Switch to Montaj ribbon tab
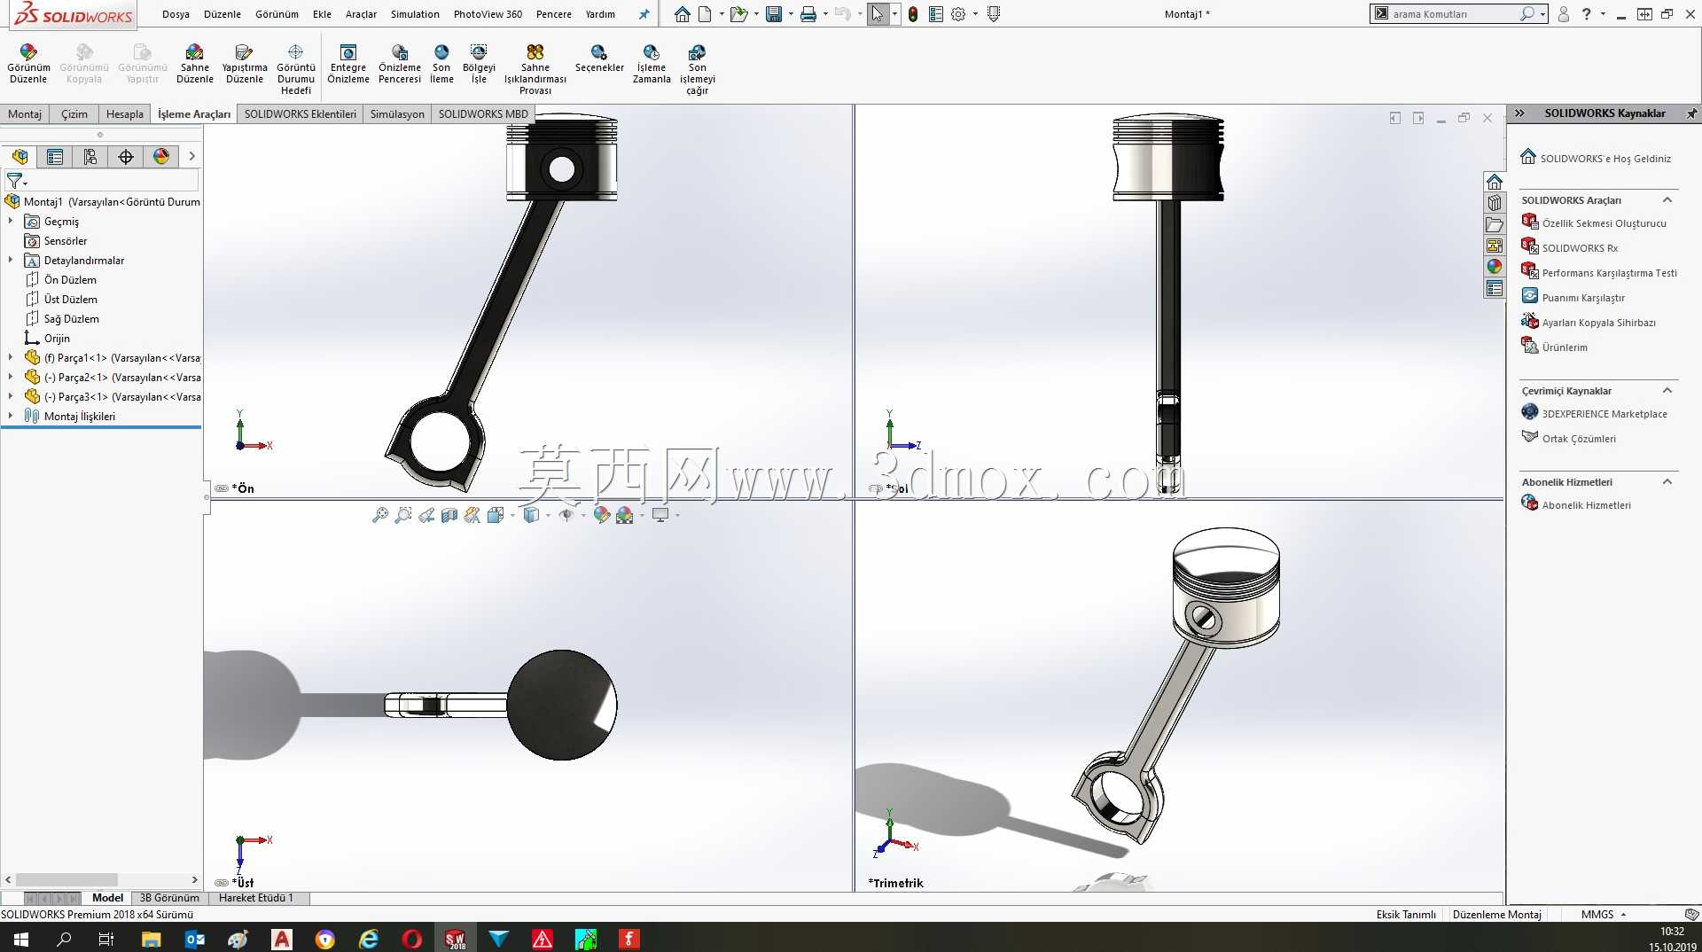This screenshot has width=1702, height=952. (x=25, y=114)
